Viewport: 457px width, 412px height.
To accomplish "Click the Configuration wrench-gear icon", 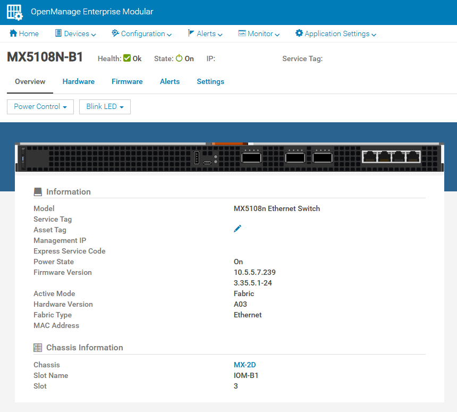I will point(115,33).
